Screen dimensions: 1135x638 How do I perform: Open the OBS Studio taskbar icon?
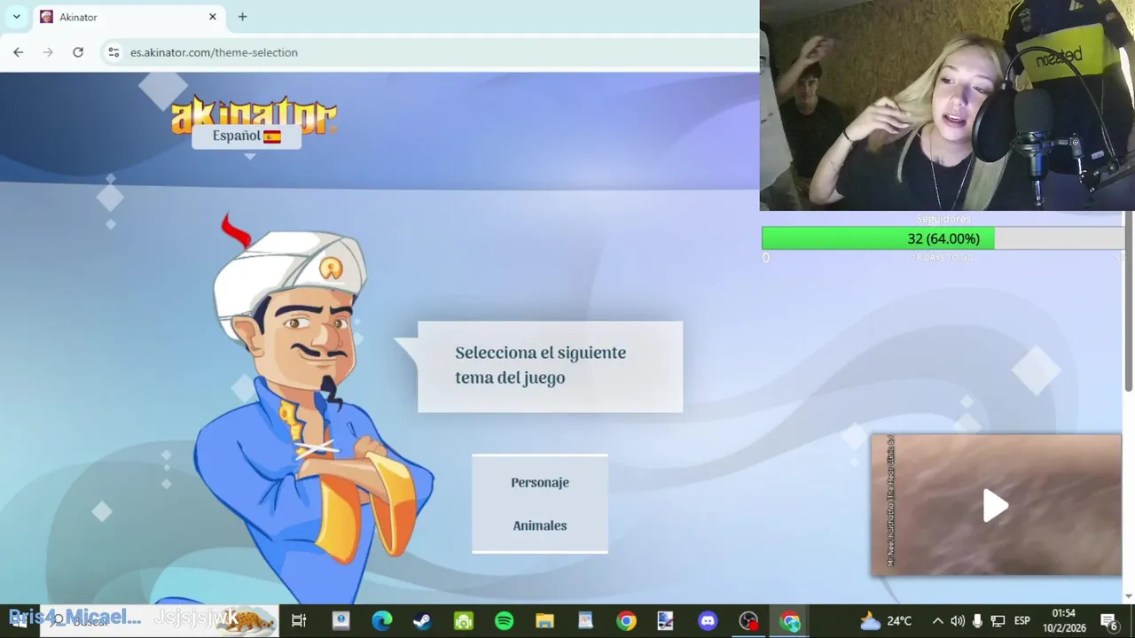pyautogui.click(x=748, y=621)
